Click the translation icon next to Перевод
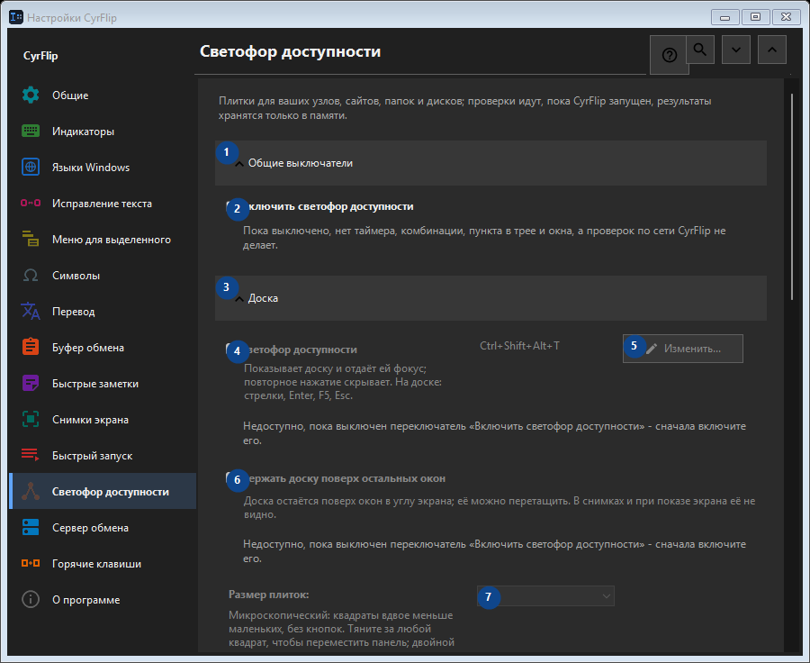 (31, 312)
